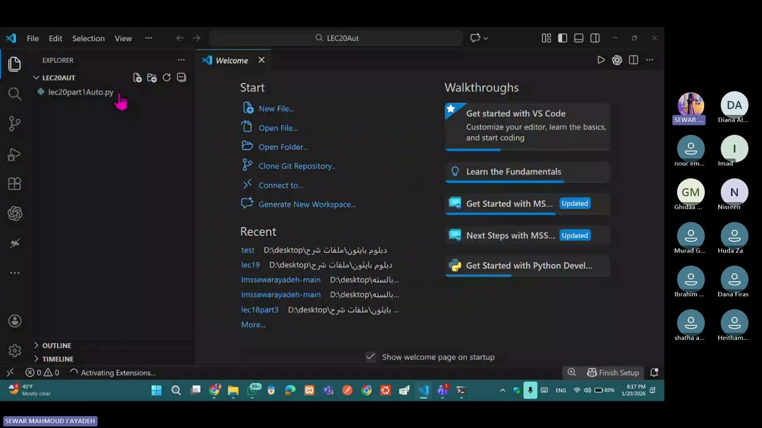Open Next Steps with MSS walkthrough
Screen dimensions: 762x428
[527, 235]
